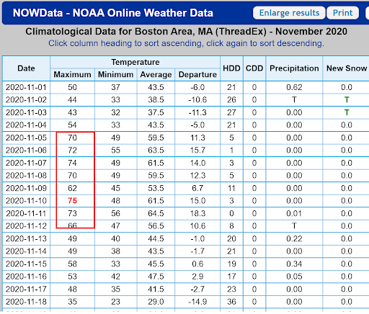Click departure value -10.6
The height and width of the screenshot is (314, 369).
(197, 99)
